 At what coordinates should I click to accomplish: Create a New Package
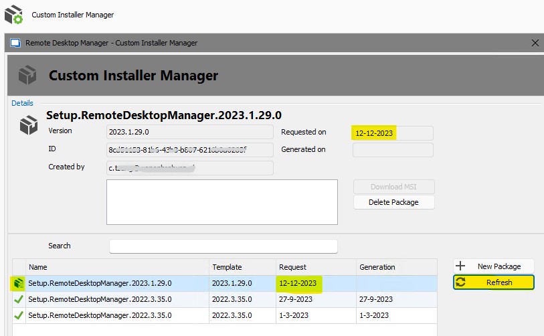click(x=494, y=266)
